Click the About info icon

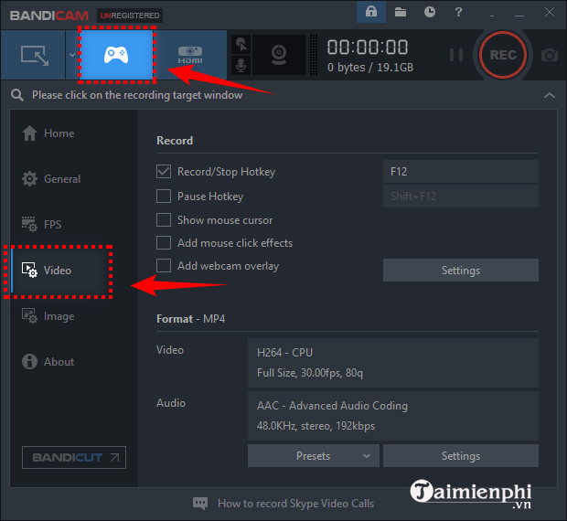coord(29,361)
